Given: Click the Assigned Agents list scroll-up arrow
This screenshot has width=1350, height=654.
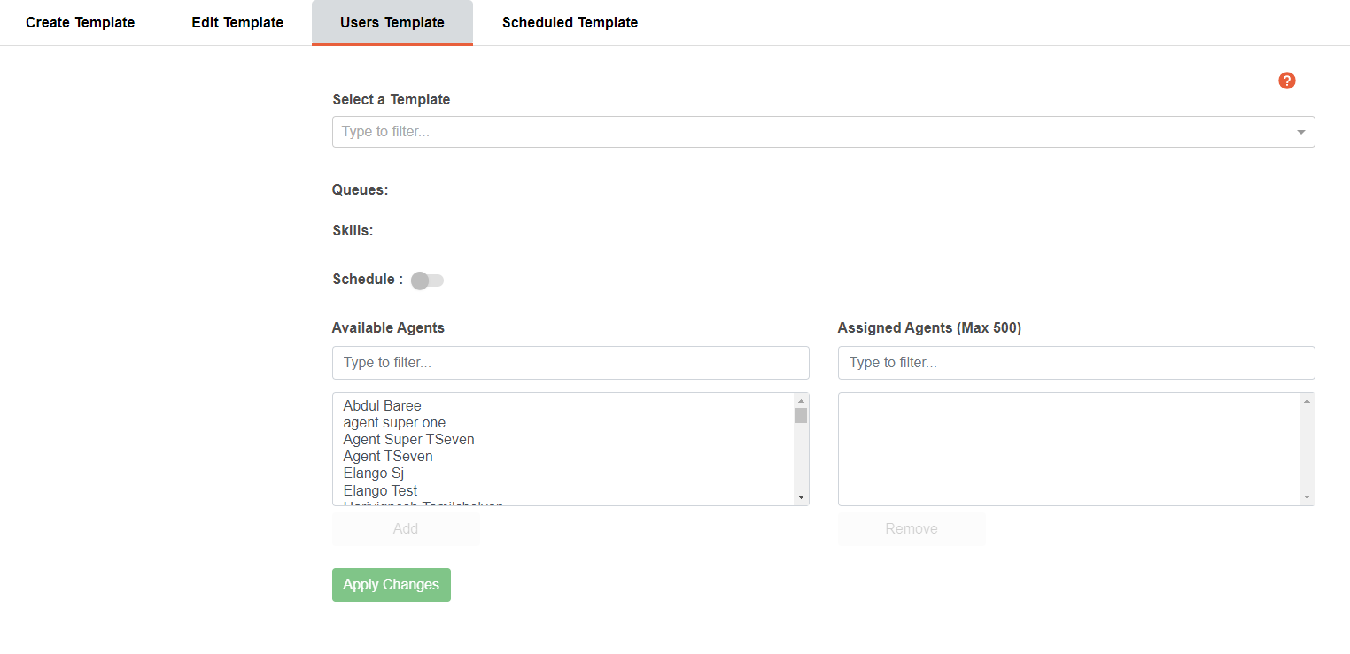Looking at the screenshot, I should [1307, 401].
